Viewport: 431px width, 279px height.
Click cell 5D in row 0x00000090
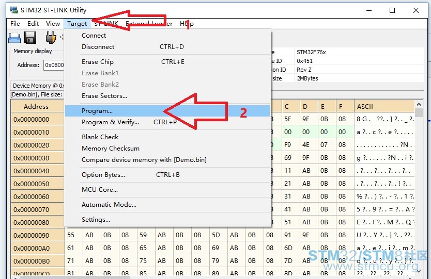click(219, 235)
